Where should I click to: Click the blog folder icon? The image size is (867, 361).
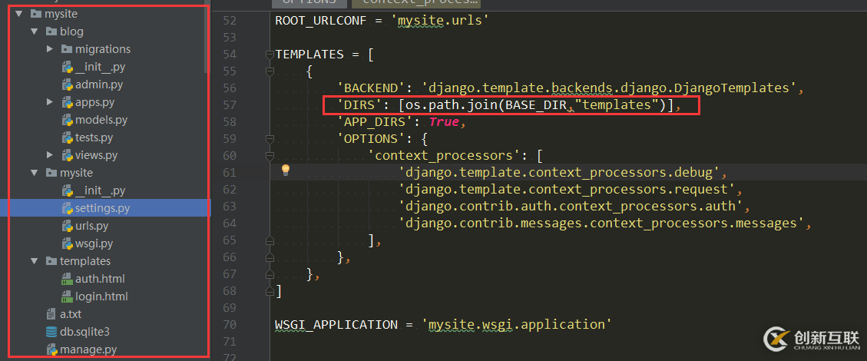pyautogui.click(x=51, y=31)
